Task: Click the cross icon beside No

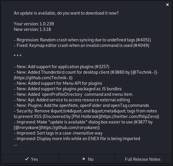Action: coord(84,159)
